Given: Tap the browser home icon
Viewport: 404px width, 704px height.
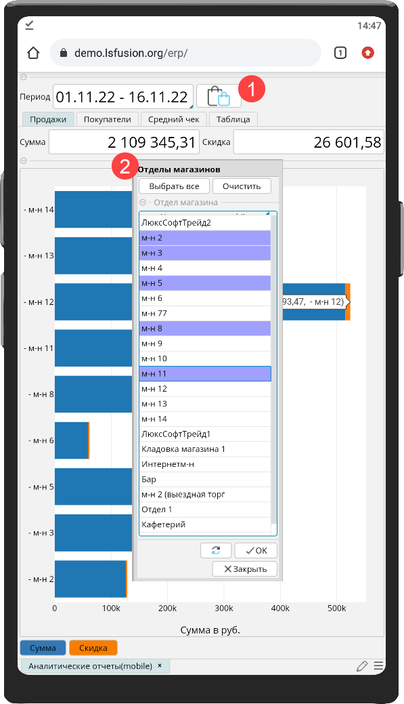Looking at the screenshot, I should pyautogui.click(x=33, y=53).
